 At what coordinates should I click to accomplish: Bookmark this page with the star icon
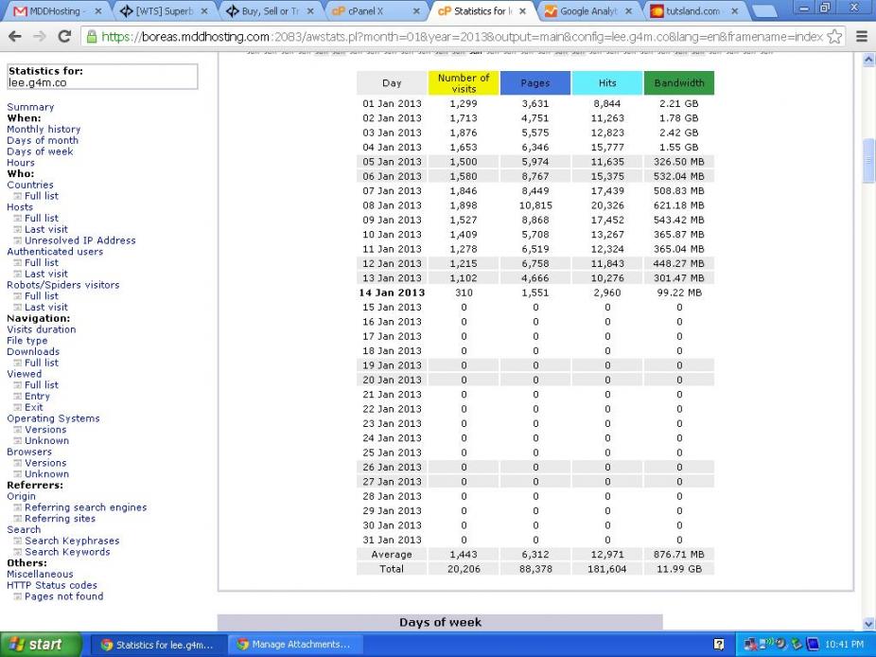[834, 36]
